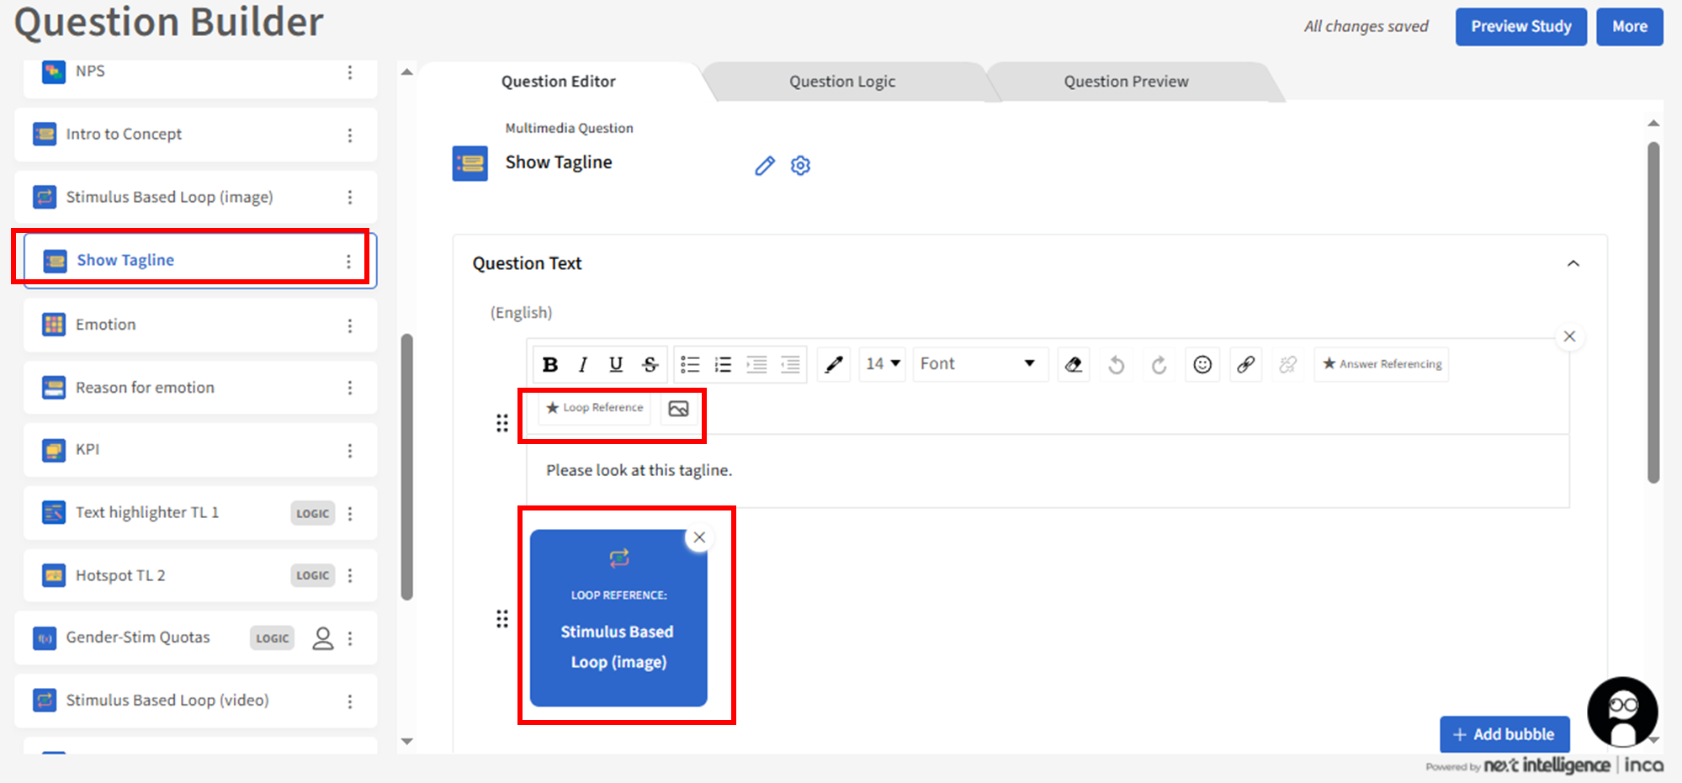
Task: Click the insert link icon
Action: [x=1245, y=364]
